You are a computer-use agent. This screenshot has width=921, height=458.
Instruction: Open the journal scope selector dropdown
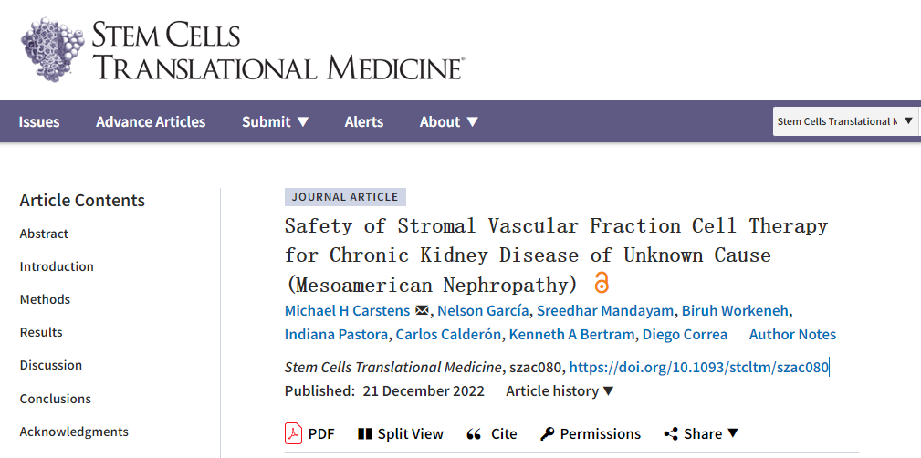pos(844,121)
